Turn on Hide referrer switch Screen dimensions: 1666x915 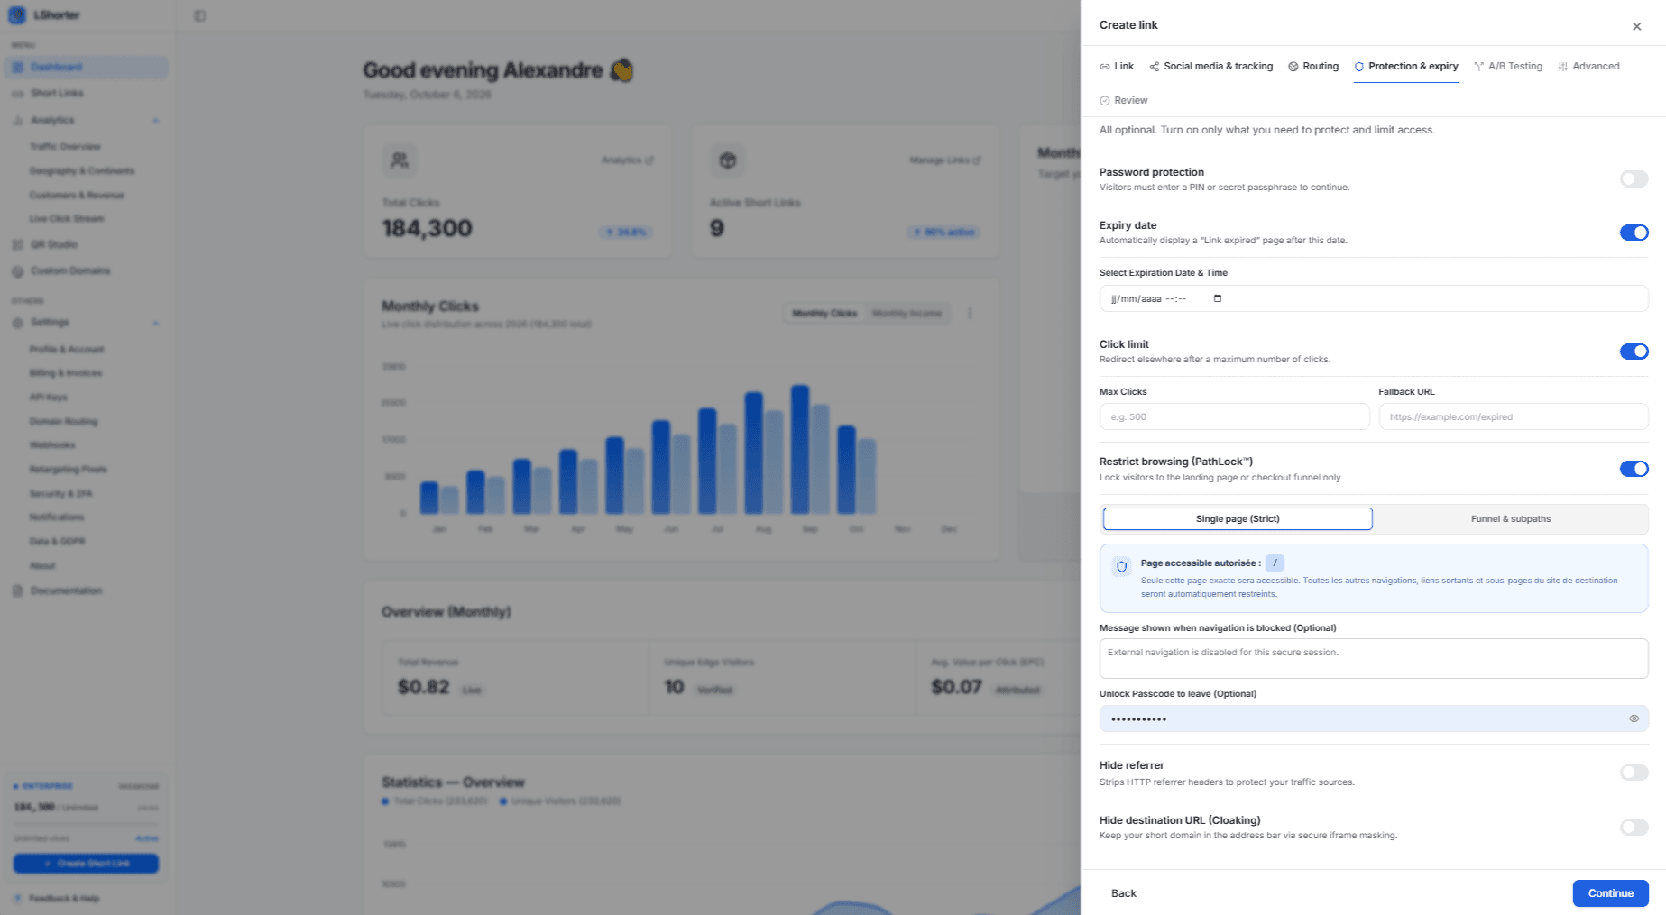point(1634,773)
